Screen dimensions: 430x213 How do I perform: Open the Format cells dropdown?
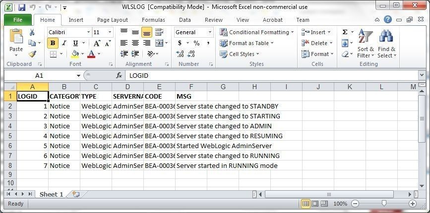pos(317,54)
